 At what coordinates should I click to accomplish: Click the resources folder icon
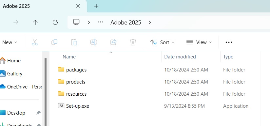point(61,94)
